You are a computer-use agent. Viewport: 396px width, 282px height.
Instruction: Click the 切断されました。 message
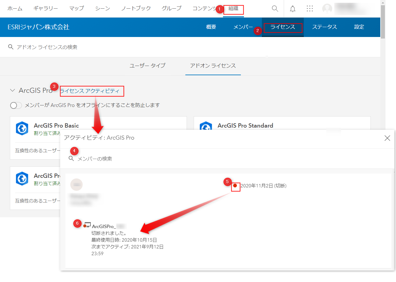[x=109, y=233]
